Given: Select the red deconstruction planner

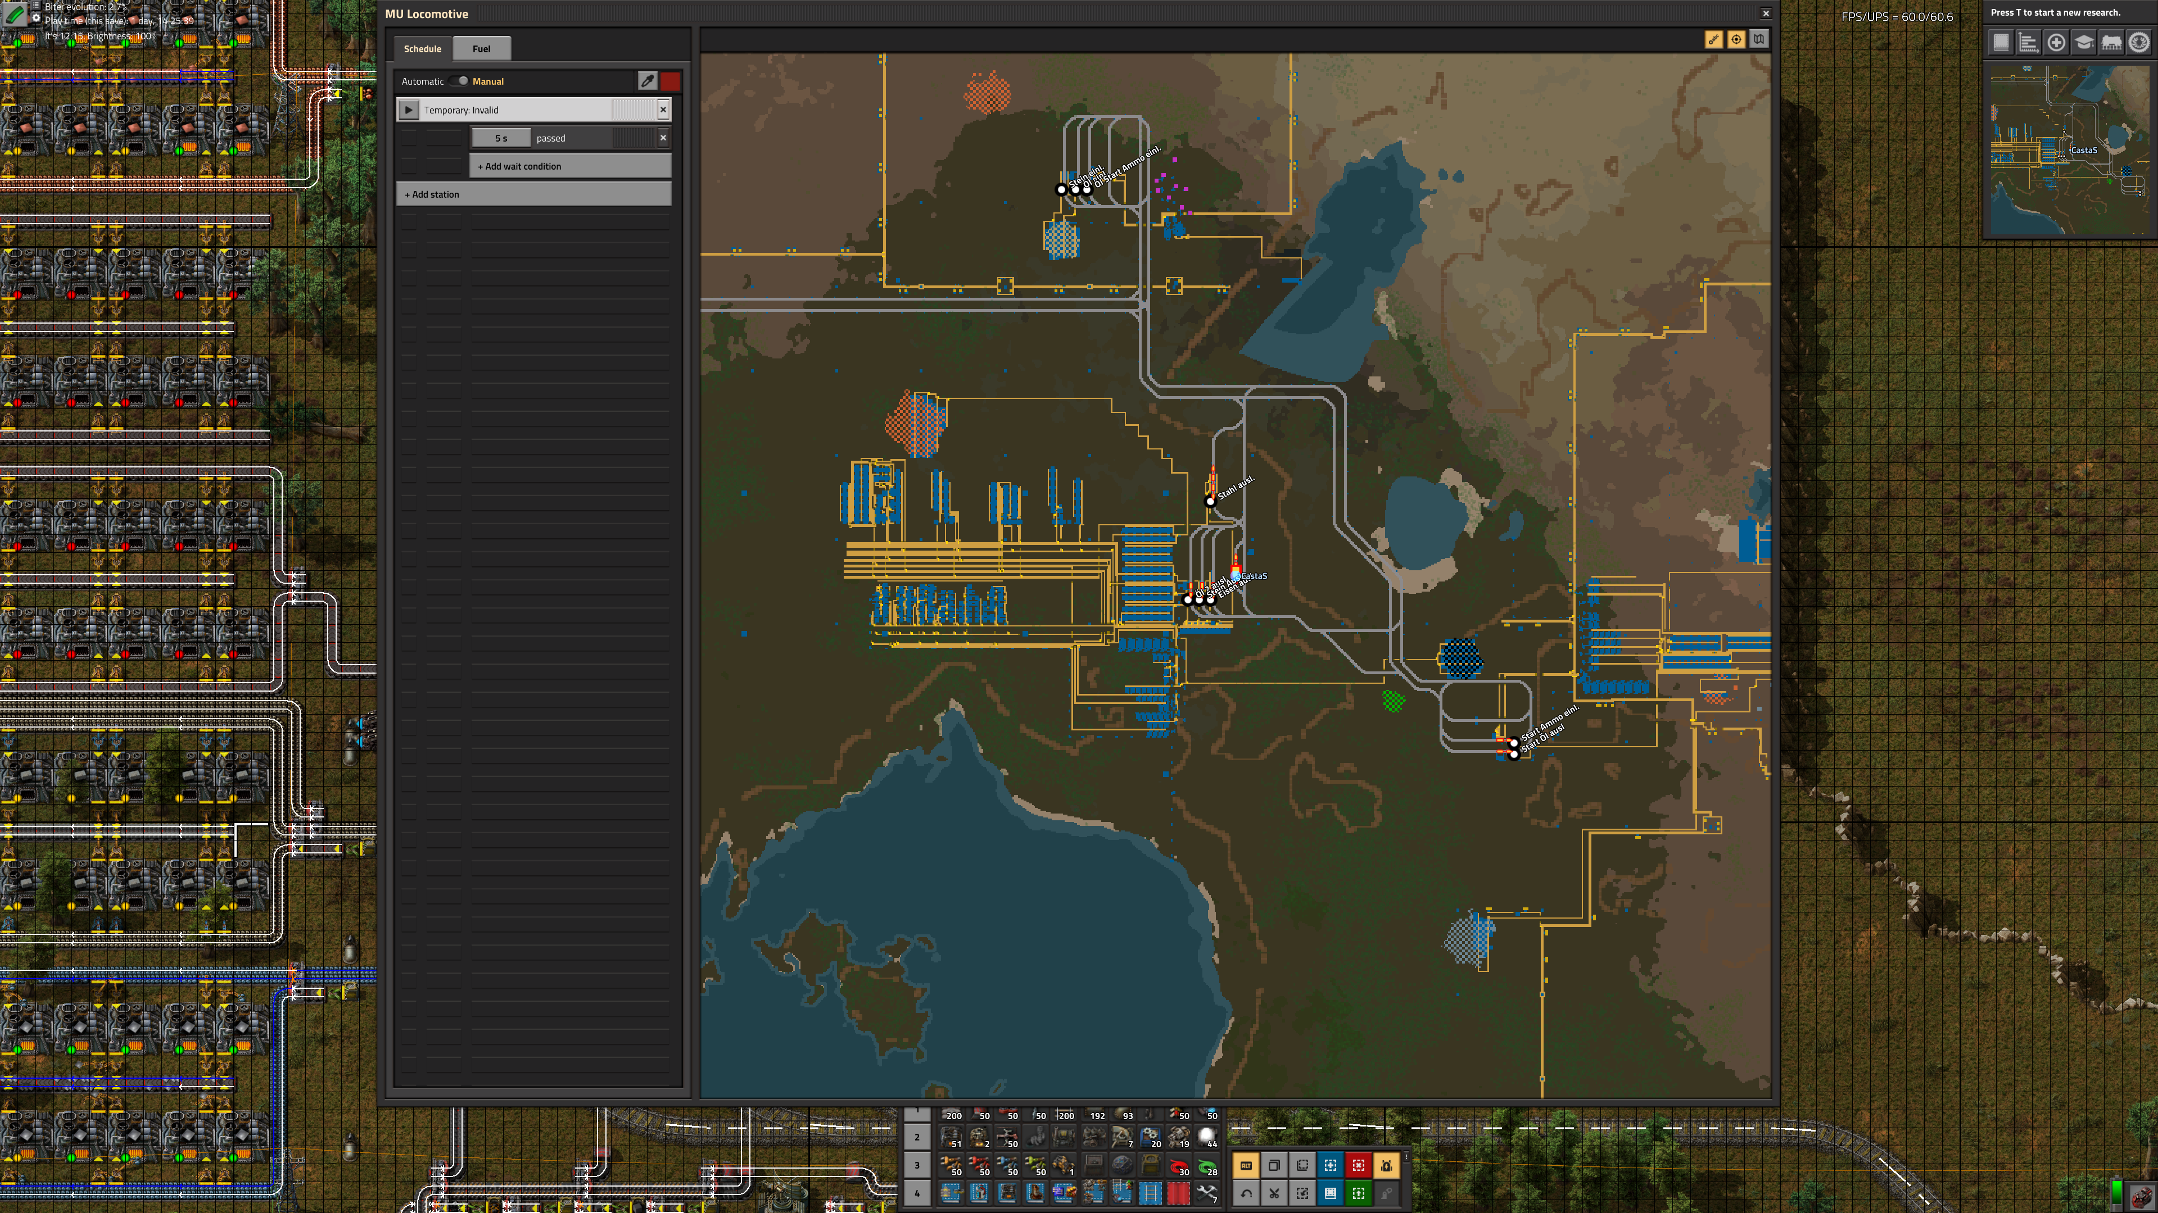Looking at the screenshot, I should (1358, 1165).
